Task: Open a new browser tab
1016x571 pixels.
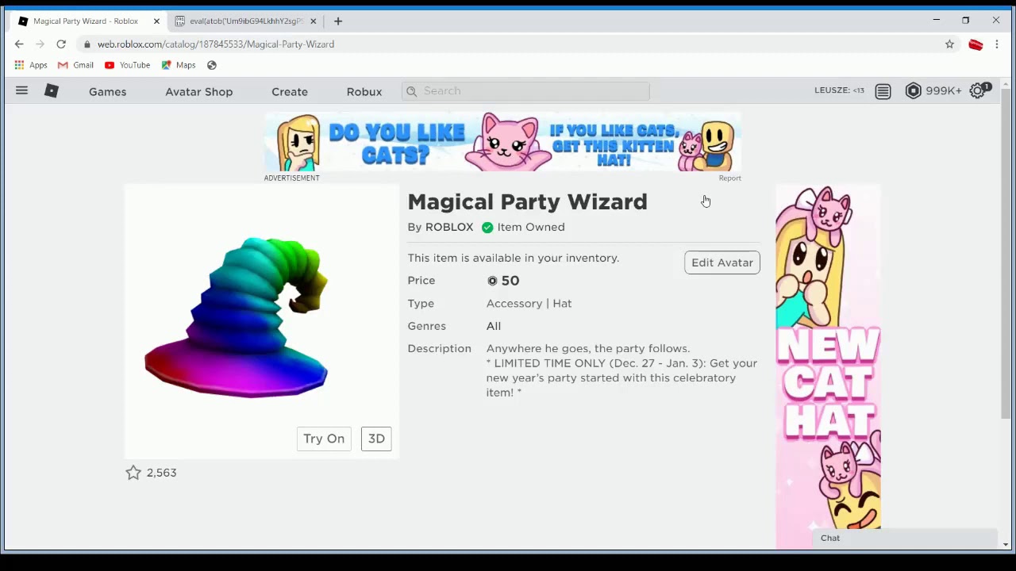Action: click(x=338, y=21)
